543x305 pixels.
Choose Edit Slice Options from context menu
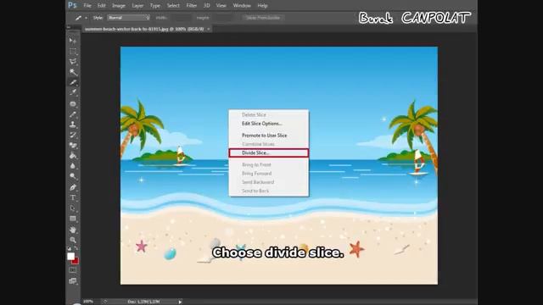pyautogui.click(x=269, y=124)
